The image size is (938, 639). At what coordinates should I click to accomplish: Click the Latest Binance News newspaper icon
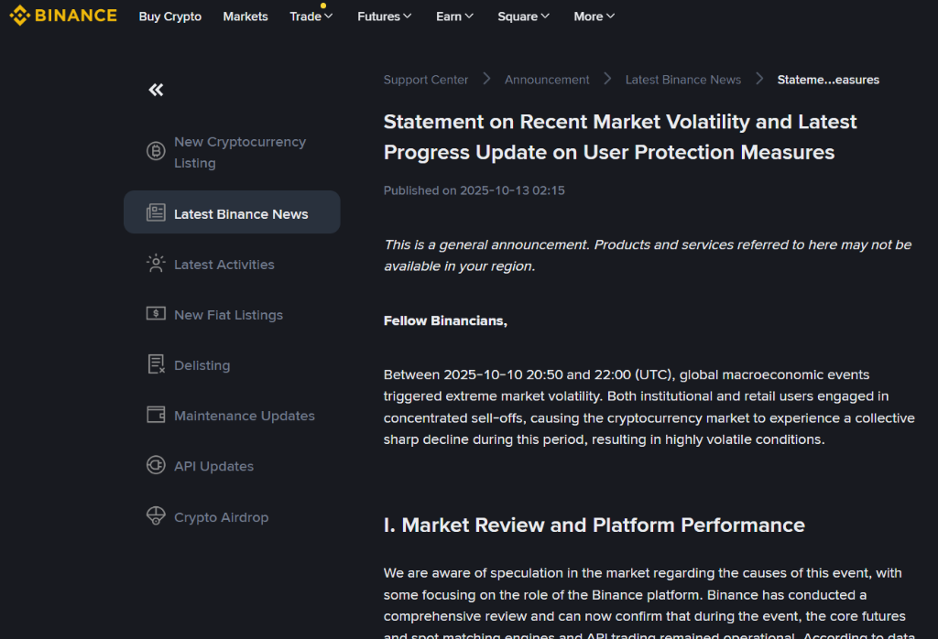tap(156, 213)
